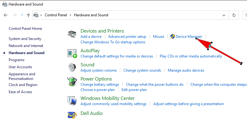Click the Devices and Printers icon
This screenshot has height=122, width=247.
pos(72,34)
